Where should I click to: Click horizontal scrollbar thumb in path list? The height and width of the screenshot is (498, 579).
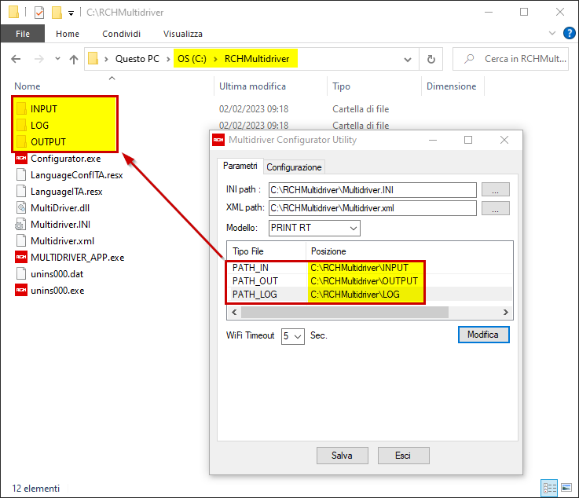[345, 313]
